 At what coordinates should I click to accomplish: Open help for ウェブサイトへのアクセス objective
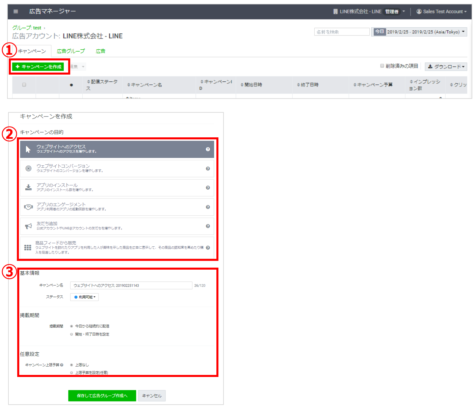click(208, 149)
